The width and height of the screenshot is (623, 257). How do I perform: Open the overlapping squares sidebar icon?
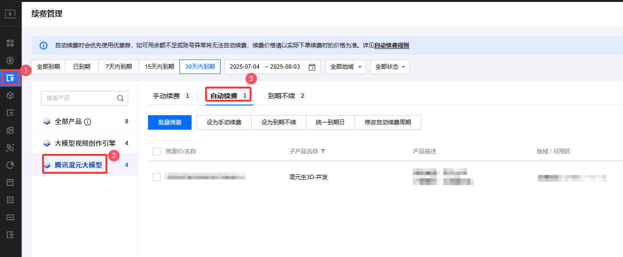click(x=10, y=148)
